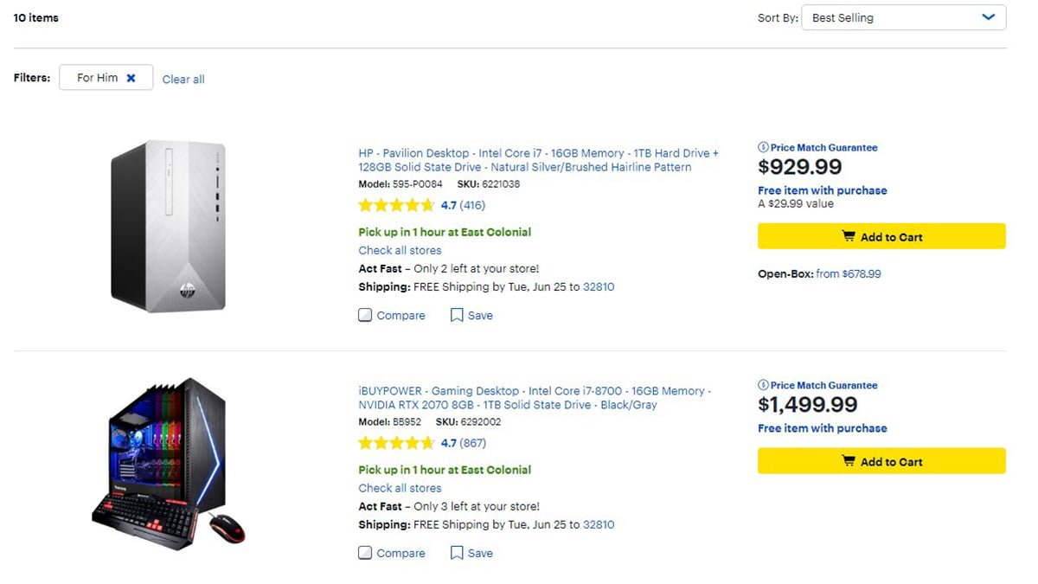Click Save bookmark icon for iBUYPOWER desktop
The height and width of the screenshot is (584, 1038).
[x=457, y=554]
